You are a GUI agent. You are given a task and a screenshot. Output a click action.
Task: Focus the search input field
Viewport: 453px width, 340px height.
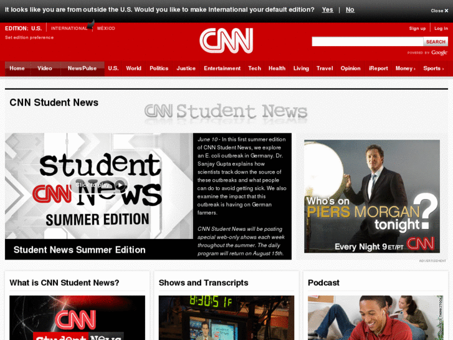click(368, 42)
